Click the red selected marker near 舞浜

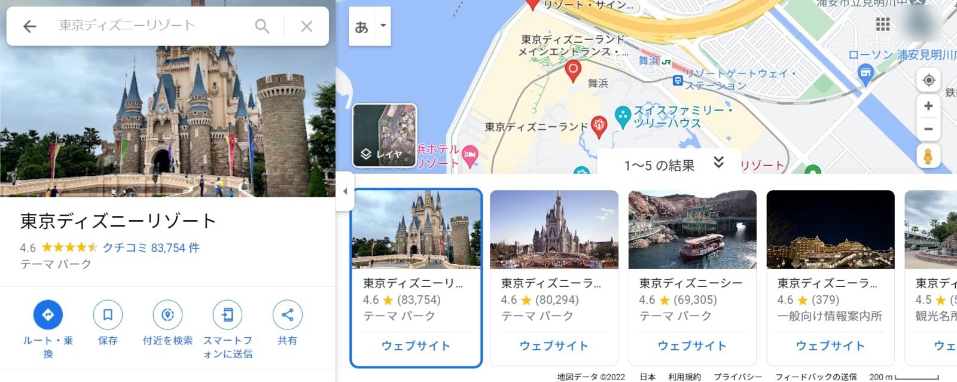point(572,71)
